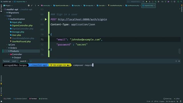
Task: Open the Project tool window stripe button
Action: click(x=1, y=8)
